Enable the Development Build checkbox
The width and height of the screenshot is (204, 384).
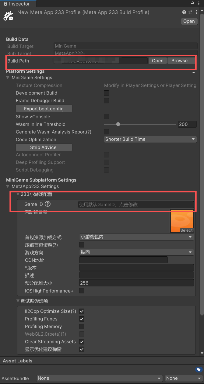click(x=107, y=93)
